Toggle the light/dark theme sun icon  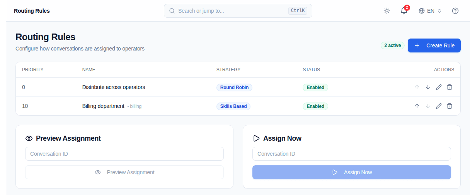pyautogui.click(x=387, y=11)
